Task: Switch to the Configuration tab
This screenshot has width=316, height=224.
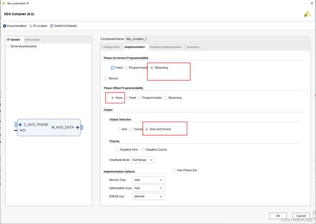Action: (x=111, y=47)
